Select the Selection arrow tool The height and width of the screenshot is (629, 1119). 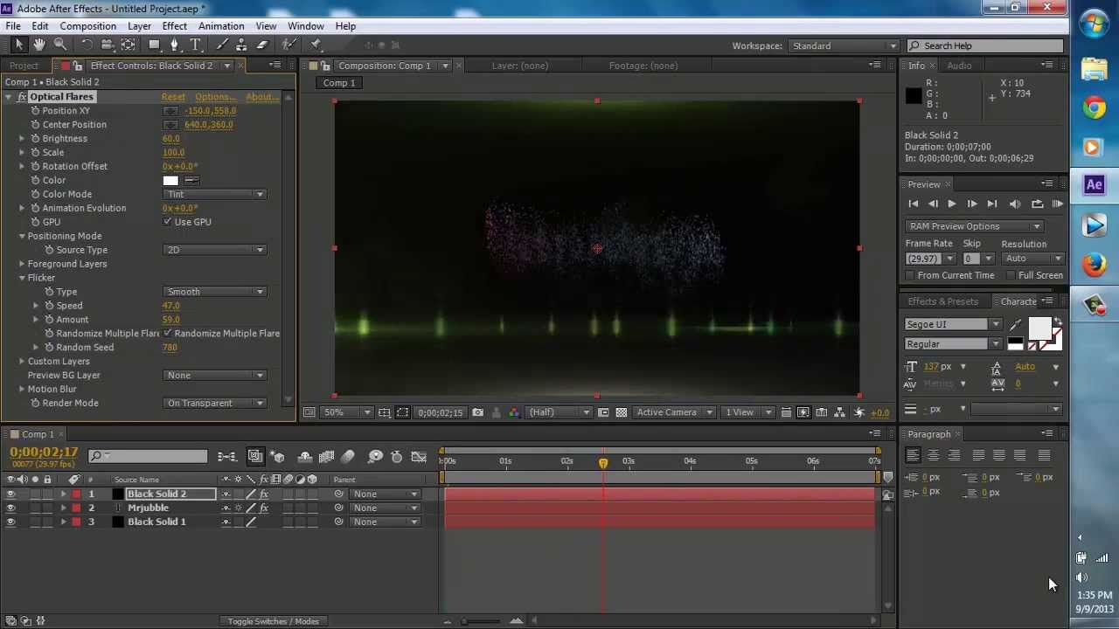19,45
